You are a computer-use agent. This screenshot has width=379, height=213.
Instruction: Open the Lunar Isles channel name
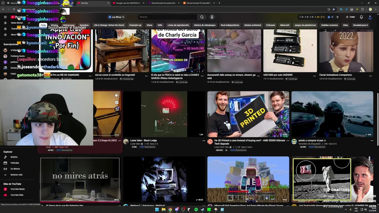click(135, 144)
